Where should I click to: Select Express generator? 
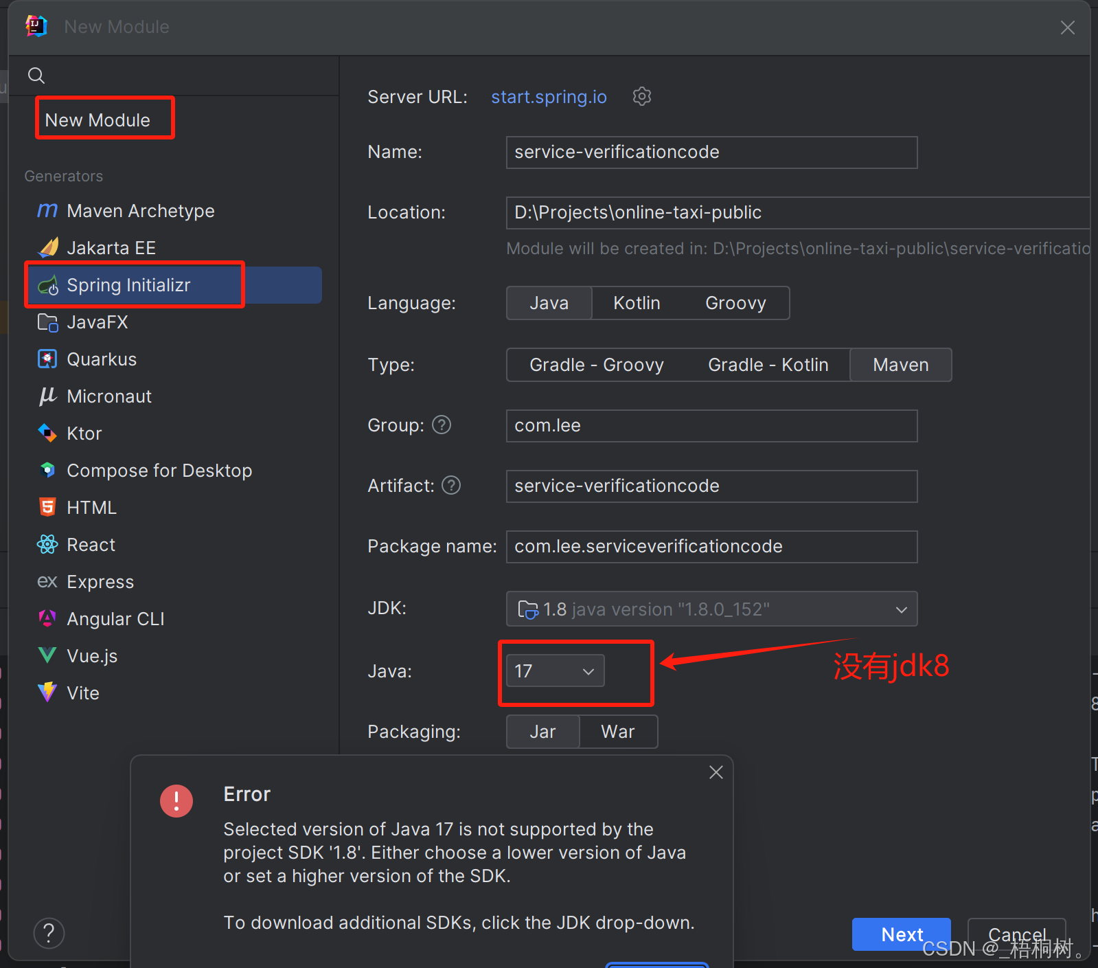173,582
